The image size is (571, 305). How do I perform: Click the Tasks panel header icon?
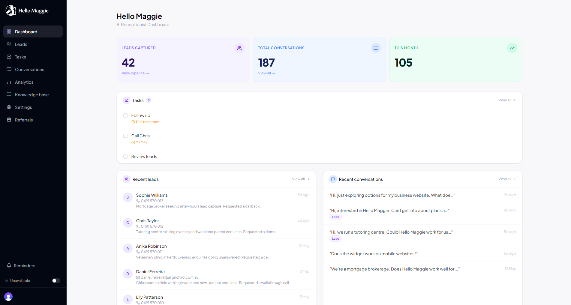pyautogui.click(x=127, y=100)
